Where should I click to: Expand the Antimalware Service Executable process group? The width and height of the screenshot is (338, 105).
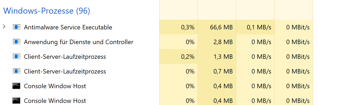point(4,27)
